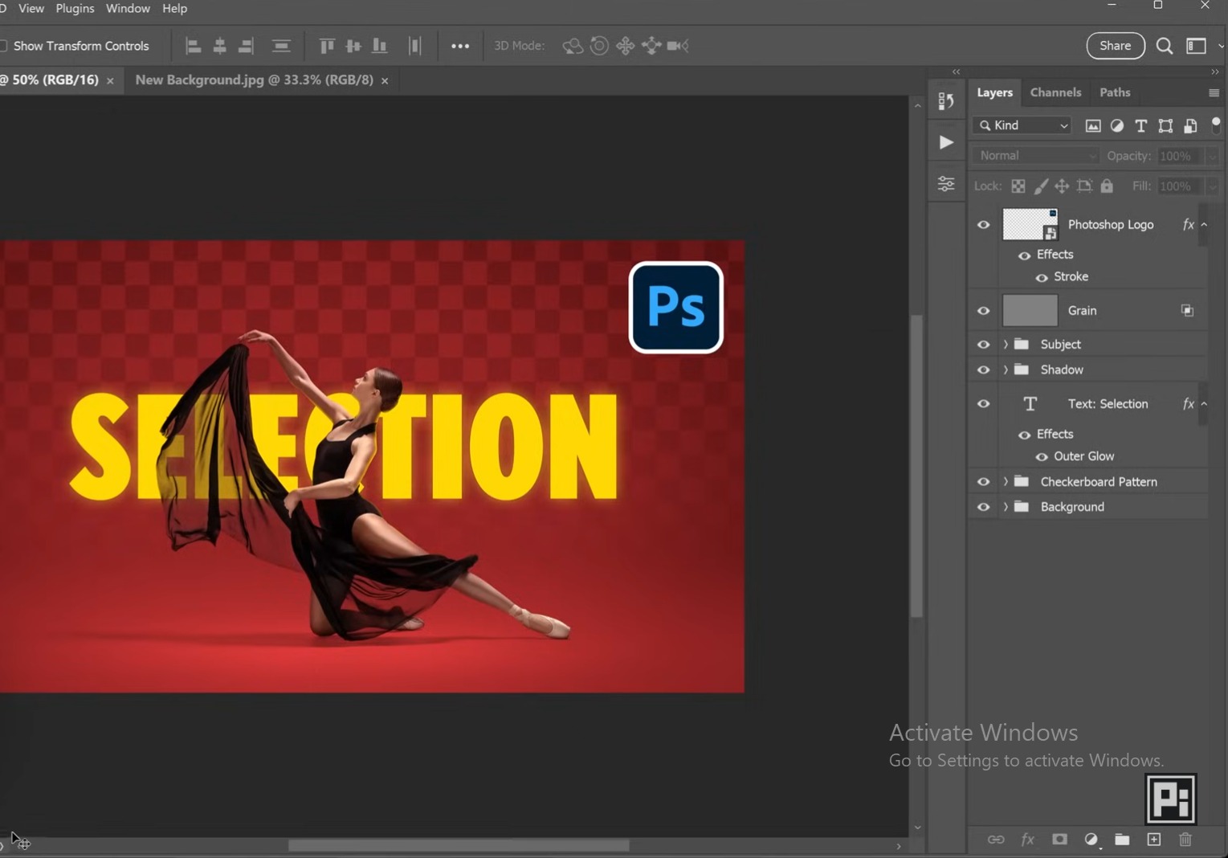
Task: Open the Window menu
Action: (128, 9)
